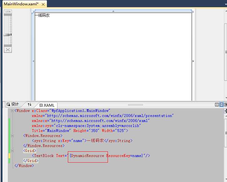Click the designer vertical scrollbar
This screenshot has height=182, width=227.
pos(225,52)
